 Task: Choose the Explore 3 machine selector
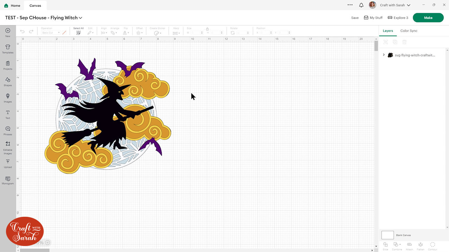point(398,18)
